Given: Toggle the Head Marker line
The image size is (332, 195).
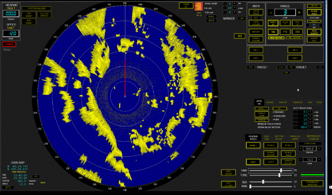Looking at the screenshot, I should 314,32.
